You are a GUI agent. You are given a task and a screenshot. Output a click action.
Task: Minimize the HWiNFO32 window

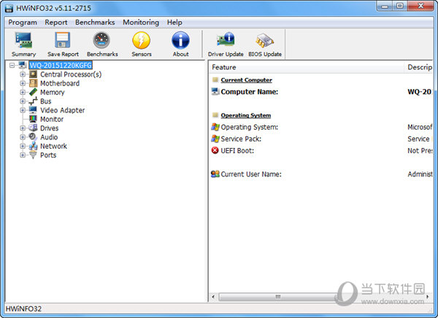point(385,6)
